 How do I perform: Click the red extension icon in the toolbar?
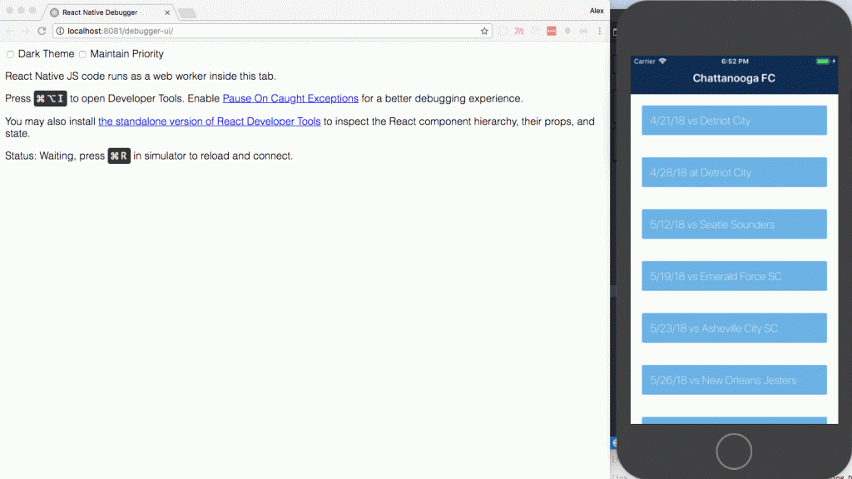click(551, 31)
